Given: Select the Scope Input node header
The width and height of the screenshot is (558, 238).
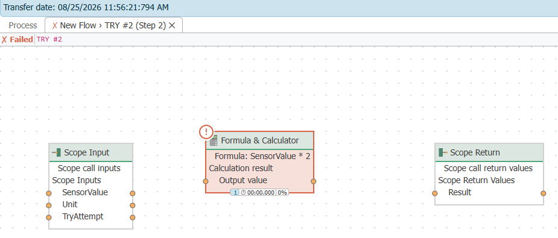Looking at the screenshot, I should coord(90,153).
